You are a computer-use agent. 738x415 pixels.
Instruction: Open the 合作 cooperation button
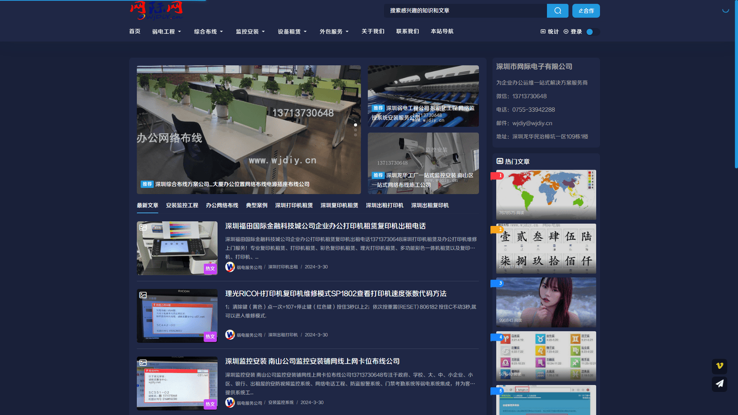click(x=586, y=11)
